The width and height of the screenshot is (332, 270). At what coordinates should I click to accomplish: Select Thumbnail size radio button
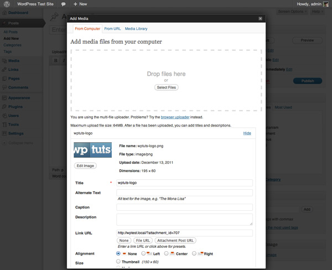pyautogui.click(x=118, y=261)
